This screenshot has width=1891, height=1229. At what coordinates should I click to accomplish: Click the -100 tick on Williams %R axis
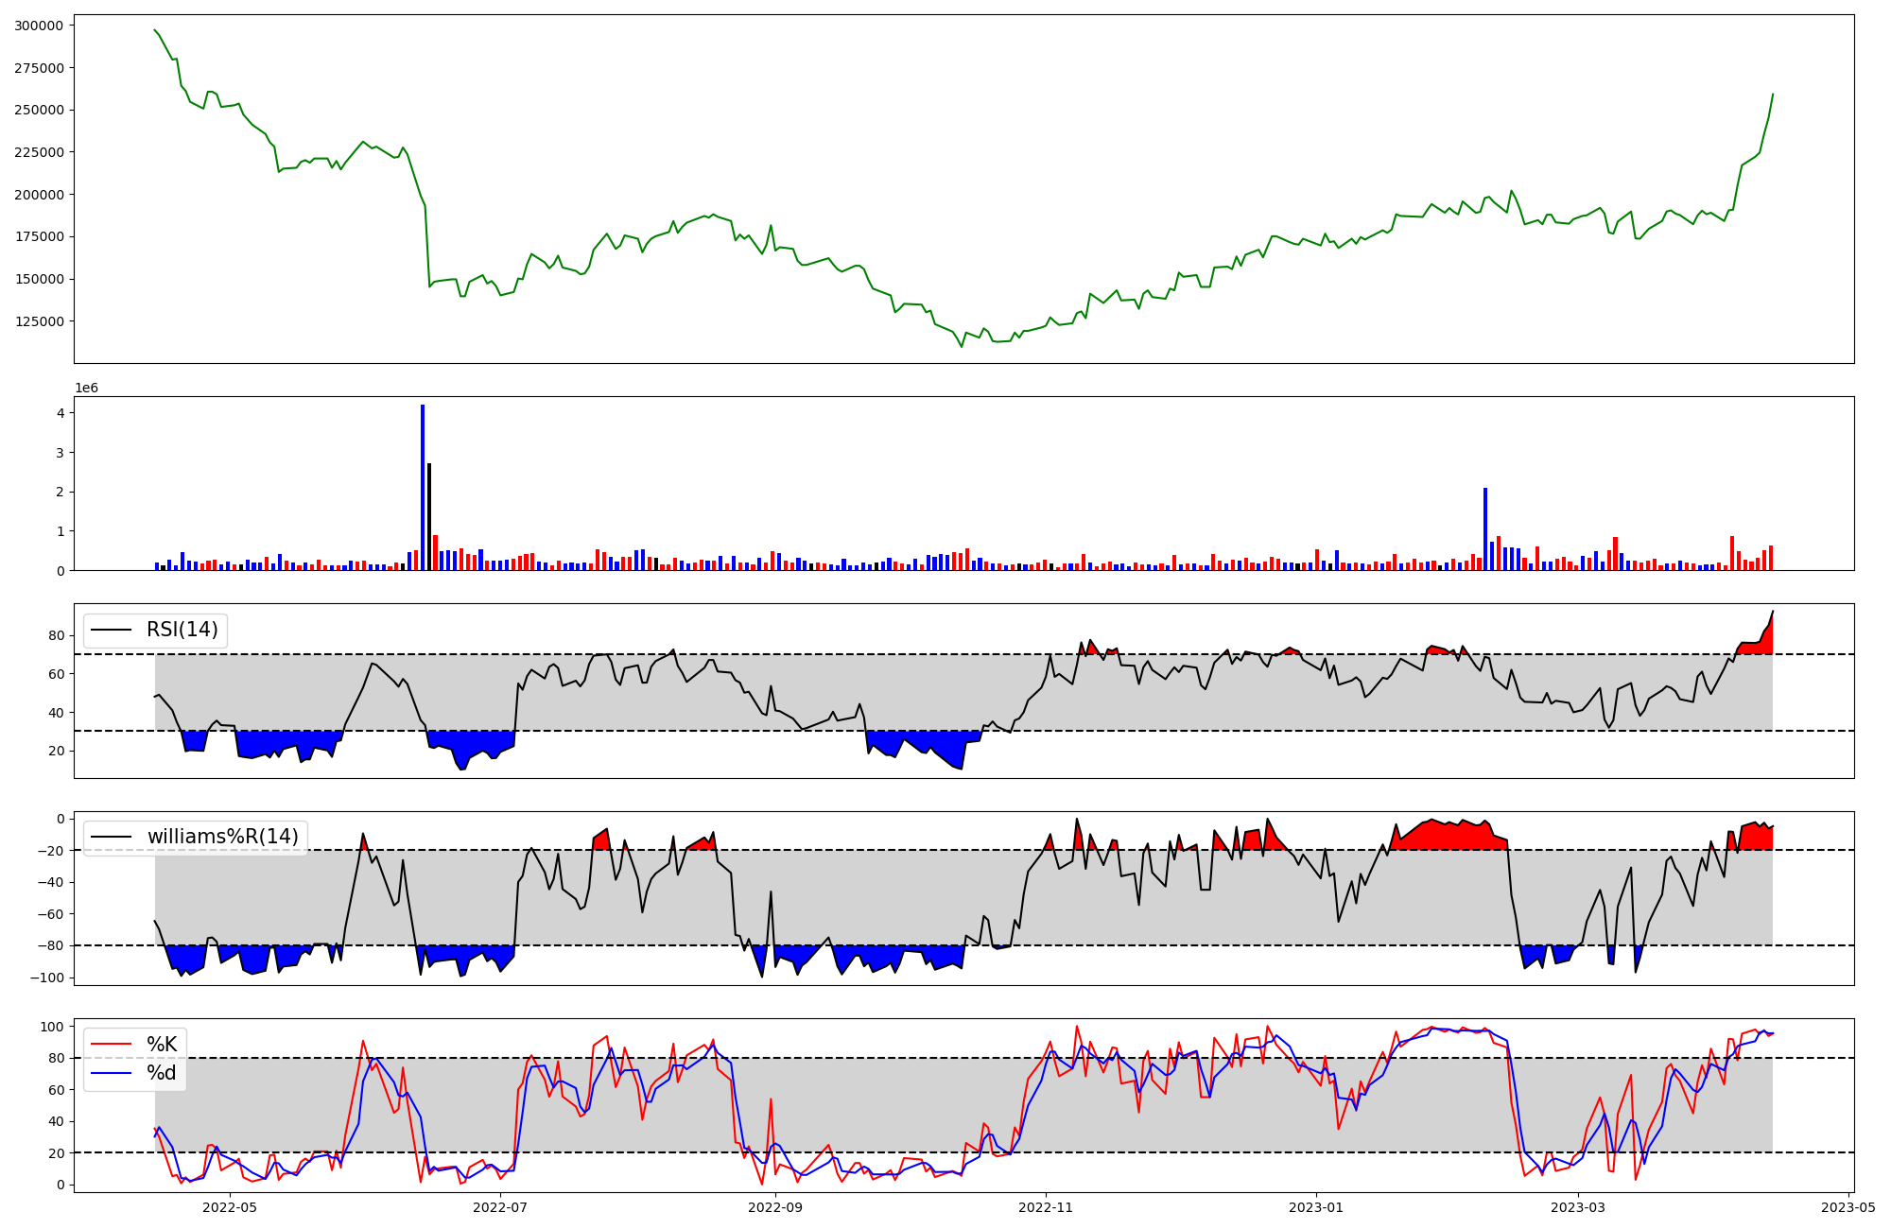pyautogui.click(x=47, y=978)
